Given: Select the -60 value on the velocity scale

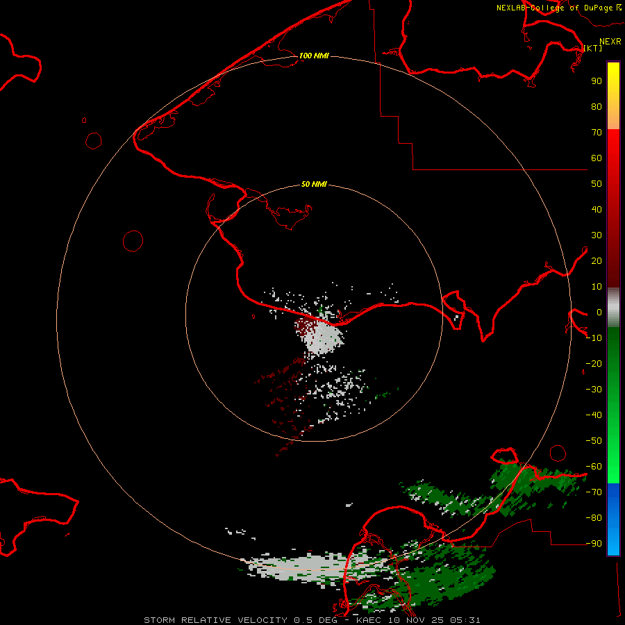Looking at the screenshot, I should tap(594, 467).
